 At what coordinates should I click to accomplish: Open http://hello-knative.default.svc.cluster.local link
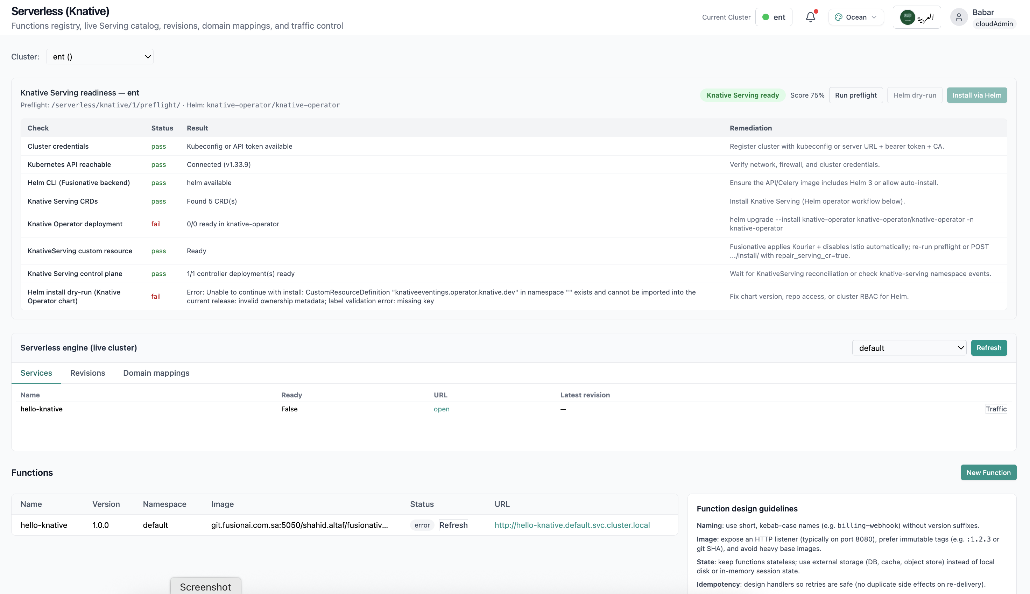[x=572, y=525]
